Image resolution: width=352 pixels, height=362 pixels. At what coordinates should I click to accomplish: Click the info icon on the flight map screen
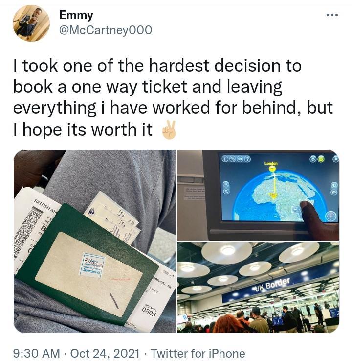point(225,159)
